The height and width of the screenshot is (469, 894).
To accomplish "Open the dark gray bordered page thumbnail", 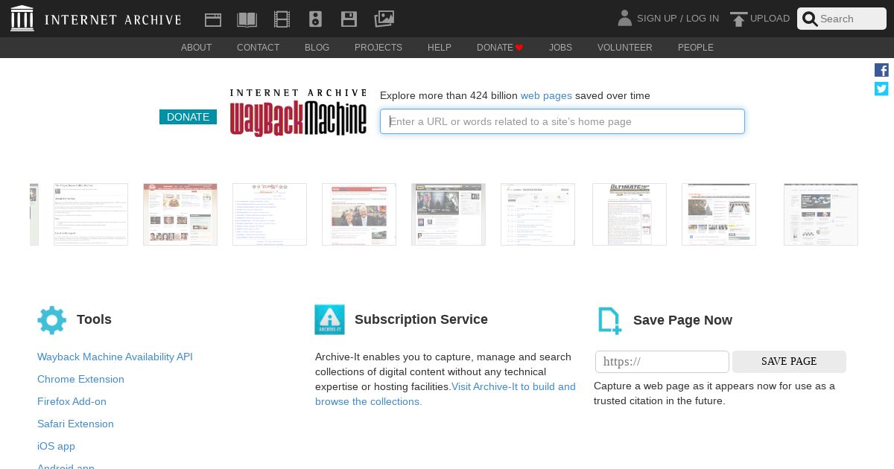I will pos(448,214).
